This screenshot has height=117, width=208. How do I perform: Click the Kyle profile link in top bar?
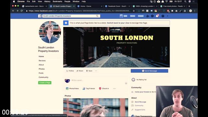(123, 16)
